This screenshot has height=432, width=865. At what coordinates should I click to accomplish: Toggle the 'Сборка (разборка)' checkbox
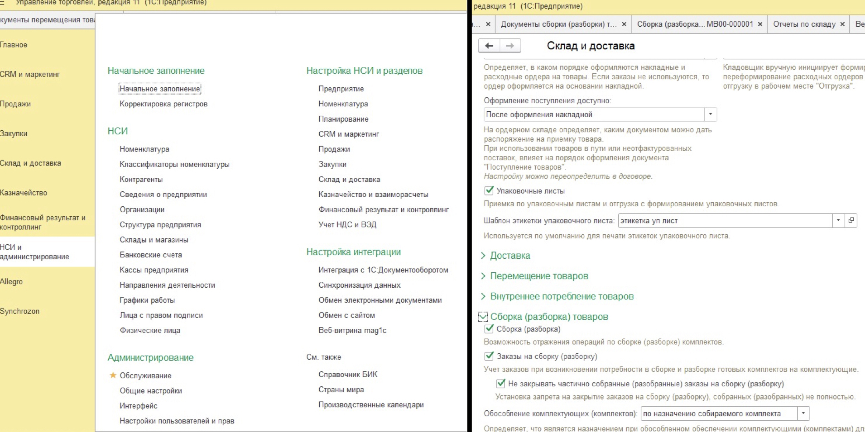(x=489, y=329)
